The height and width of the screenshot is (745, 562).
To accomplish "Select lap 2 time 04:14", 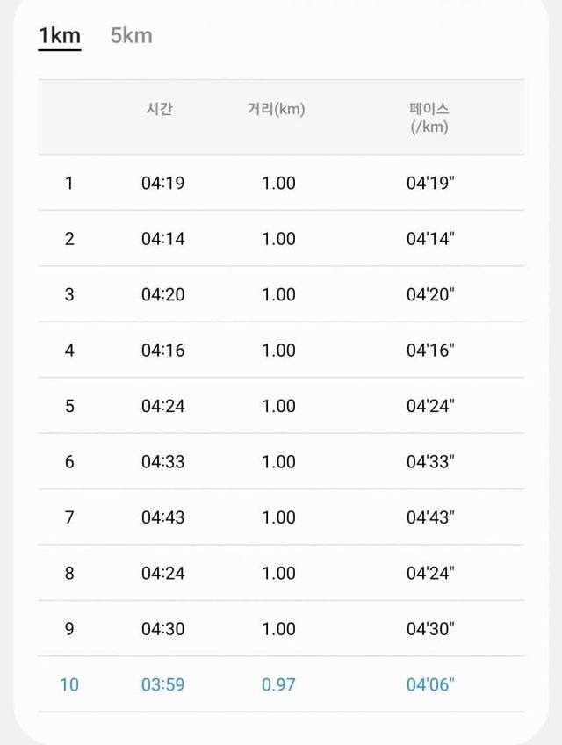I will coord(162,239).
